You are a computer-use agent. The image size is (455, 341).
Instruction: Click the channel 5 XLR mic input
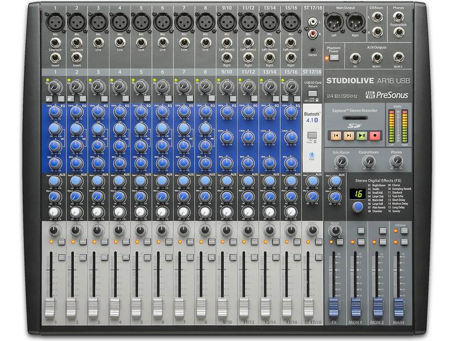[x=141, y=22]
